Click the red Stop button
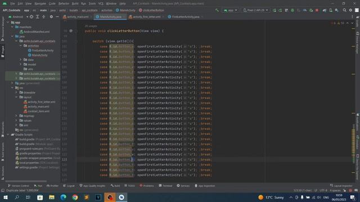 click(x=317, y=10)
